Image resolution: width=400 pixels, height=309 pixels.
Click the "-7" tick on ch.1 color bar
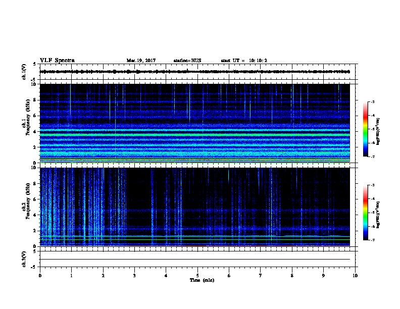[373, 157]
